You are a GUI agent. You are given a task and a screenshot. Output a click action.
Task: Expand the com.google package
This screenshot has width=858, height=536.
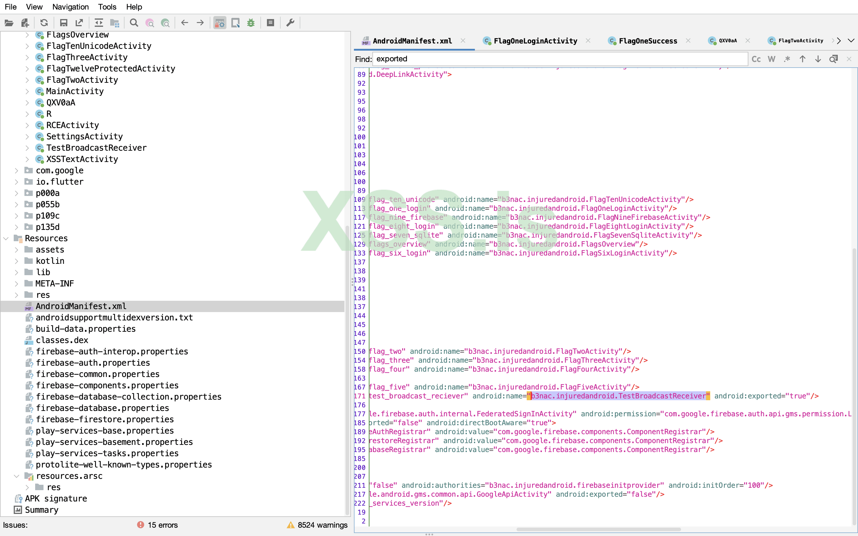tap(16, 171)
